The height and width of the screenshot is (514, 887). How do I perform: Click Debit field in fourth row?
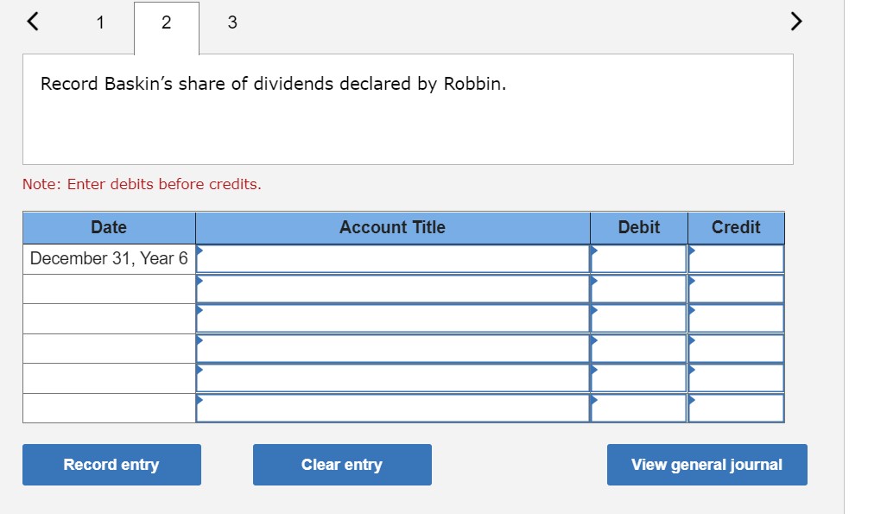(x=638, y=349)
